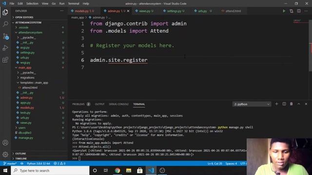Open the Run and Debug view
The height and width of the screenshot is (175, 312).
[5, 48]
